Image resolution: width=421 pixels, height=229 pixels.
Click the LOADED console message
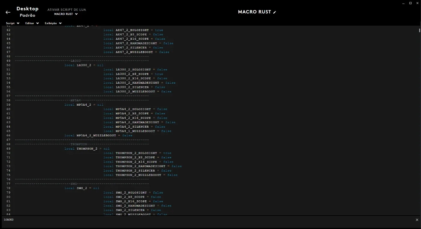(x=9, y=220)
